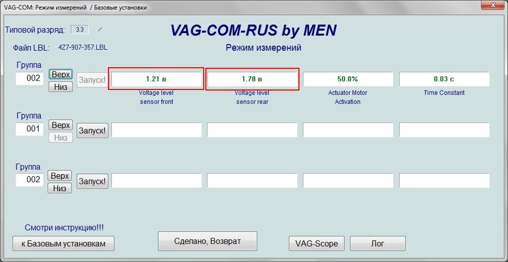Click the 1.78 в rear sensor voltage value

click(252, 79)
